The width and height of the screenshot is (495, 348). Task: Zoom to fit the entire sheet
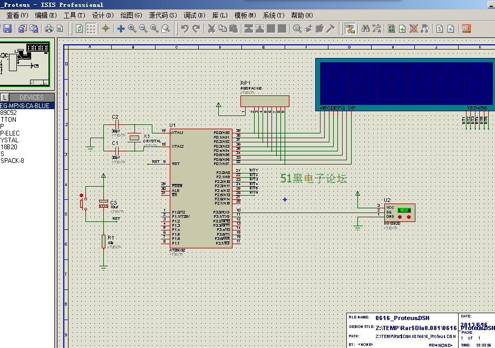[154, 29]
